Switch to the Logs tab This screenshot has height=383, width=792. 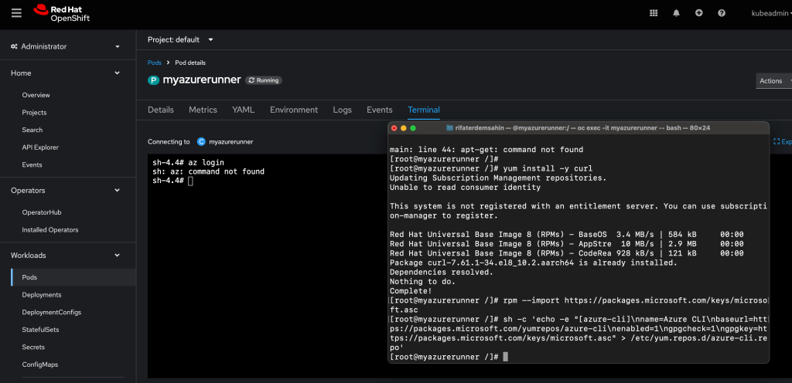click(x=343, y=110)
